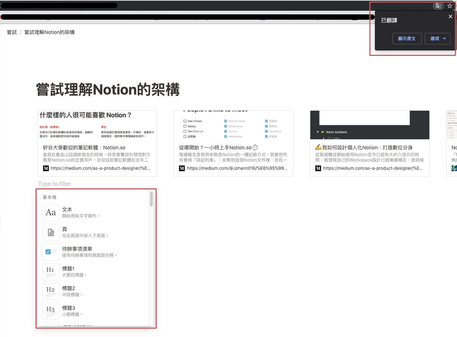Click the 頁 page block icon
457x337 pixels.
(x=51, y=232)
